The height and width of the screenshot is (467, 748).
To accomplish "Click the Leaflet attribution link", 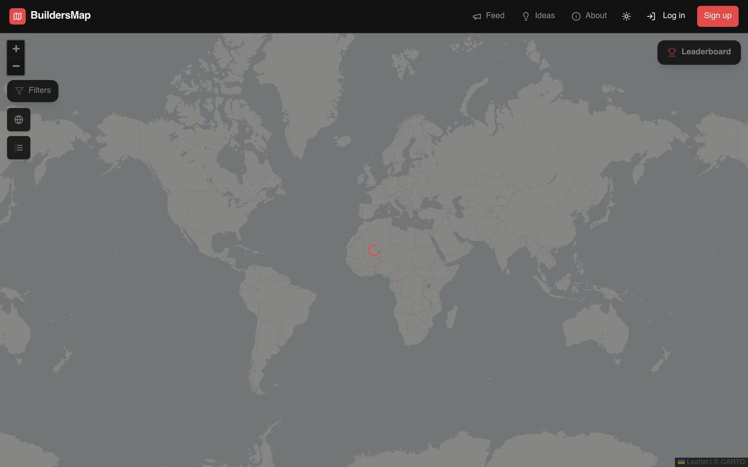I will (692, 462).
